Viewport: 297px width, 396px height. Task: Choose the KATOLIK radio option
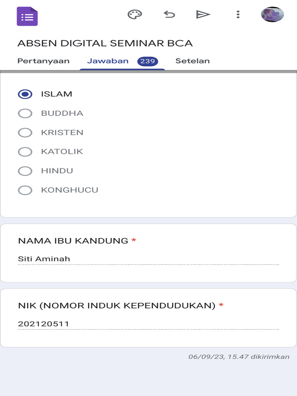point(25,152)
